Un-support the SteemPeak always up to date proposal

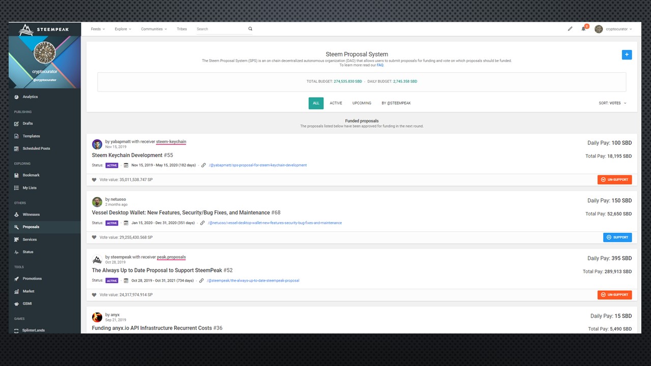pos(615,295)
